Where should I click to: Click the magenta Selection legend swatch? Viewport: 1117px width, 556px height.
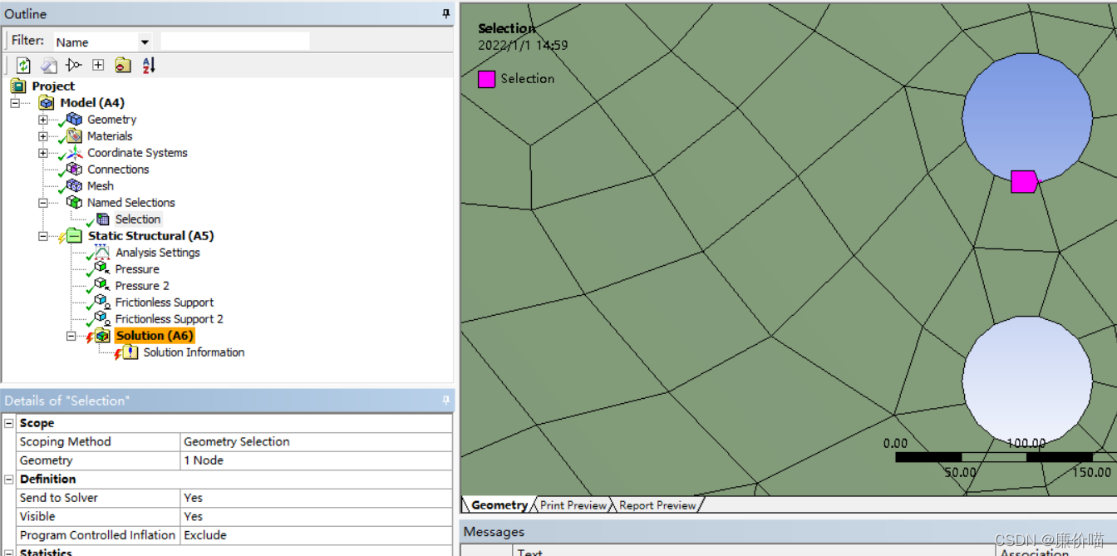pos(486,79)
